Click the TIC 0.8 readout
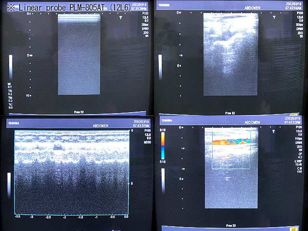 tap(11, 106)
